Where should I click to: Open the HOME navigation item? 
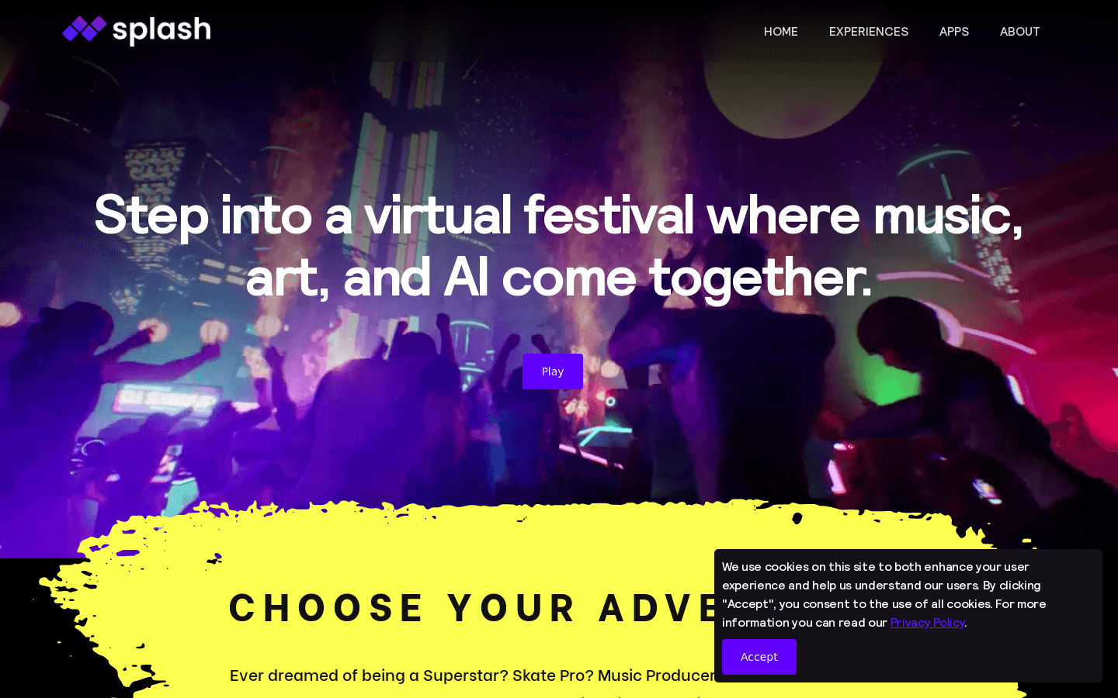point(781,31)
